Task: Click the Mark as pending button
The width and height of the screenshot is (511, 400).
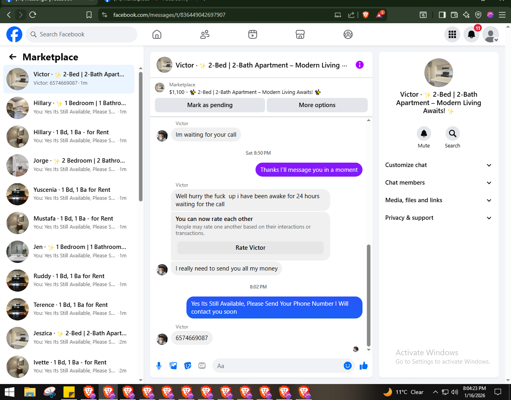Action: (210, 105)
